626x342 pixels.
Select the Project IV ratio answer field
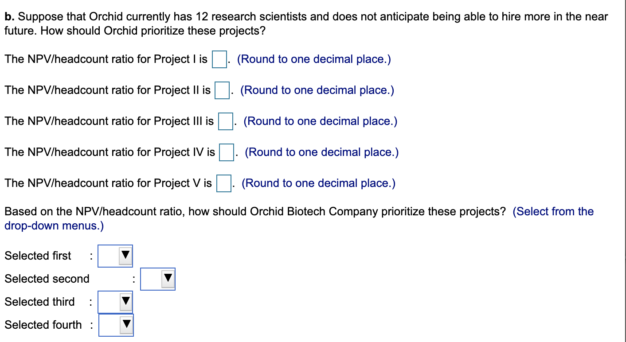(x=227, y=153)
